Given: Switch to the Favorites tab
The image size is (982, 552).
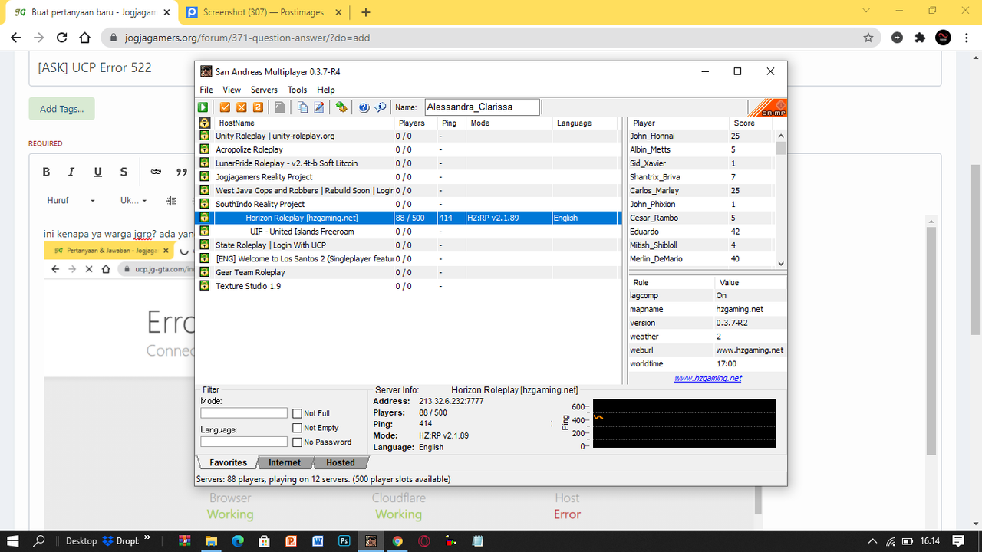Looking at the screenshot, I should click(x=228, y=462).
